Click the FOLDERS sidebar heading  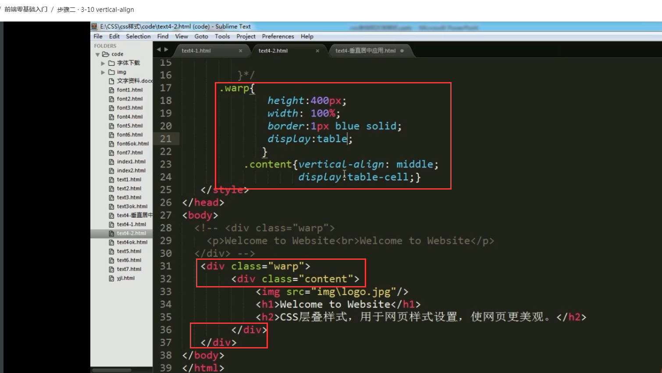coord(105,46)
